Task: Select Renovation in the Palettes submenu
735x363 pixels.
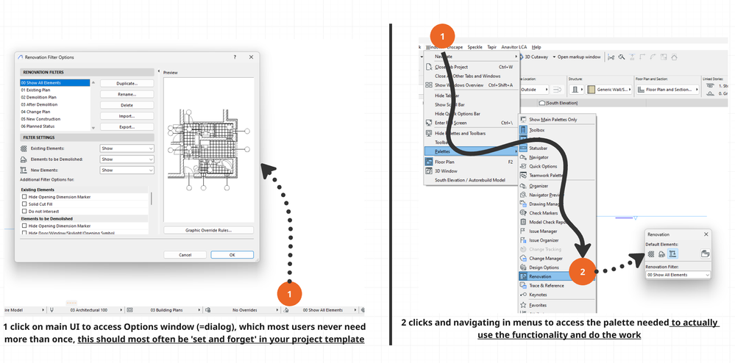Action: [556, 276]
